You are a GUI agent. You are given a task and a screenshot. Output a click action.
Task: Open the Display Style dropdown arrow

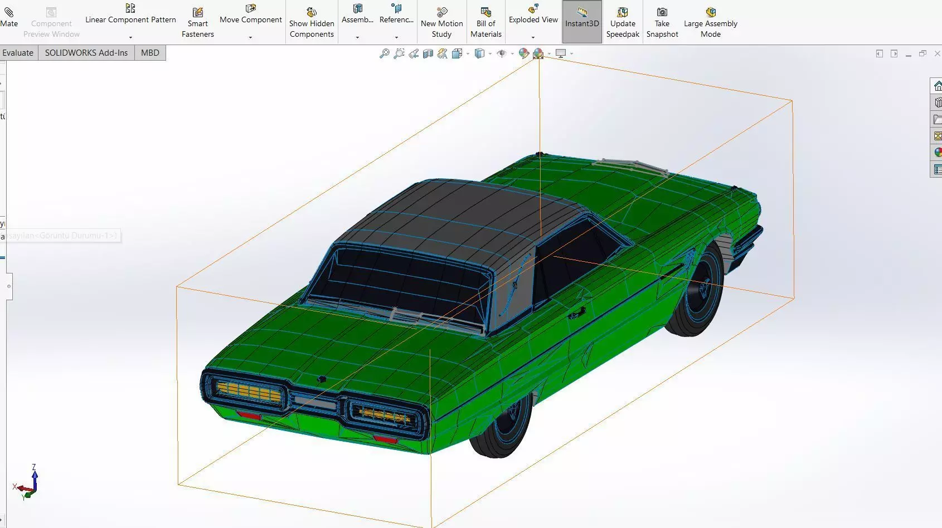coord(490,54)
